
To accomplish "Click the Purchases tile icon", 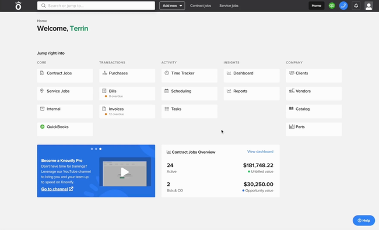I will 104,73.
